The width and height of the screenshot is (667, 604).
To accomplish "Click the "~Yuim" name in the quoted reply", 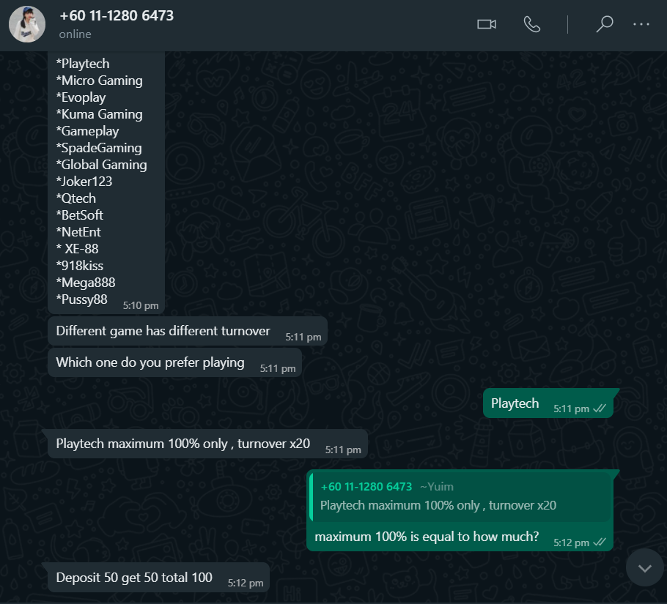I will [x=438, y=487].
